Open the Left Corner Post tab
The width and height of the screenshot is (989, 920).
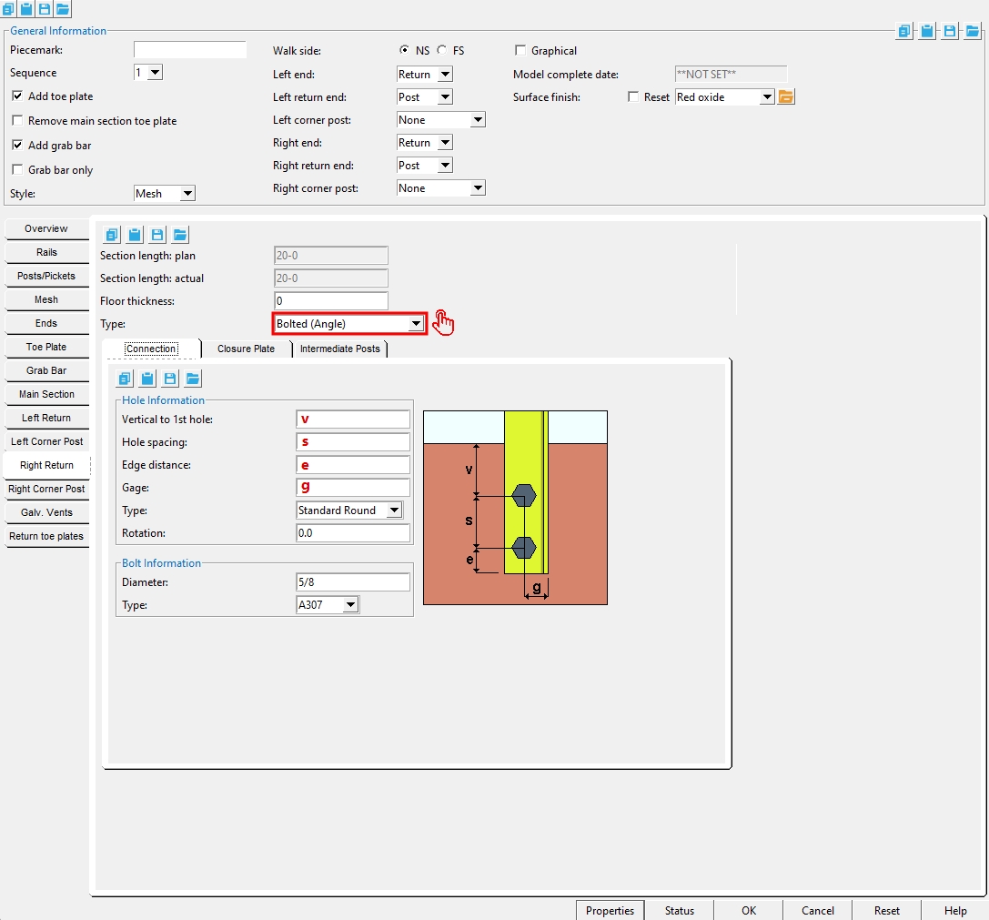46,441
